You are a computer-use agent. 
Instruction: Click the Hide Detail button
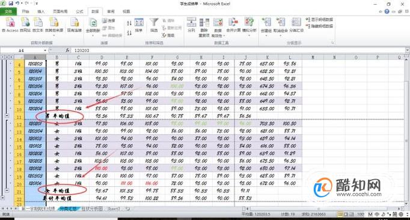coord(320,26)
